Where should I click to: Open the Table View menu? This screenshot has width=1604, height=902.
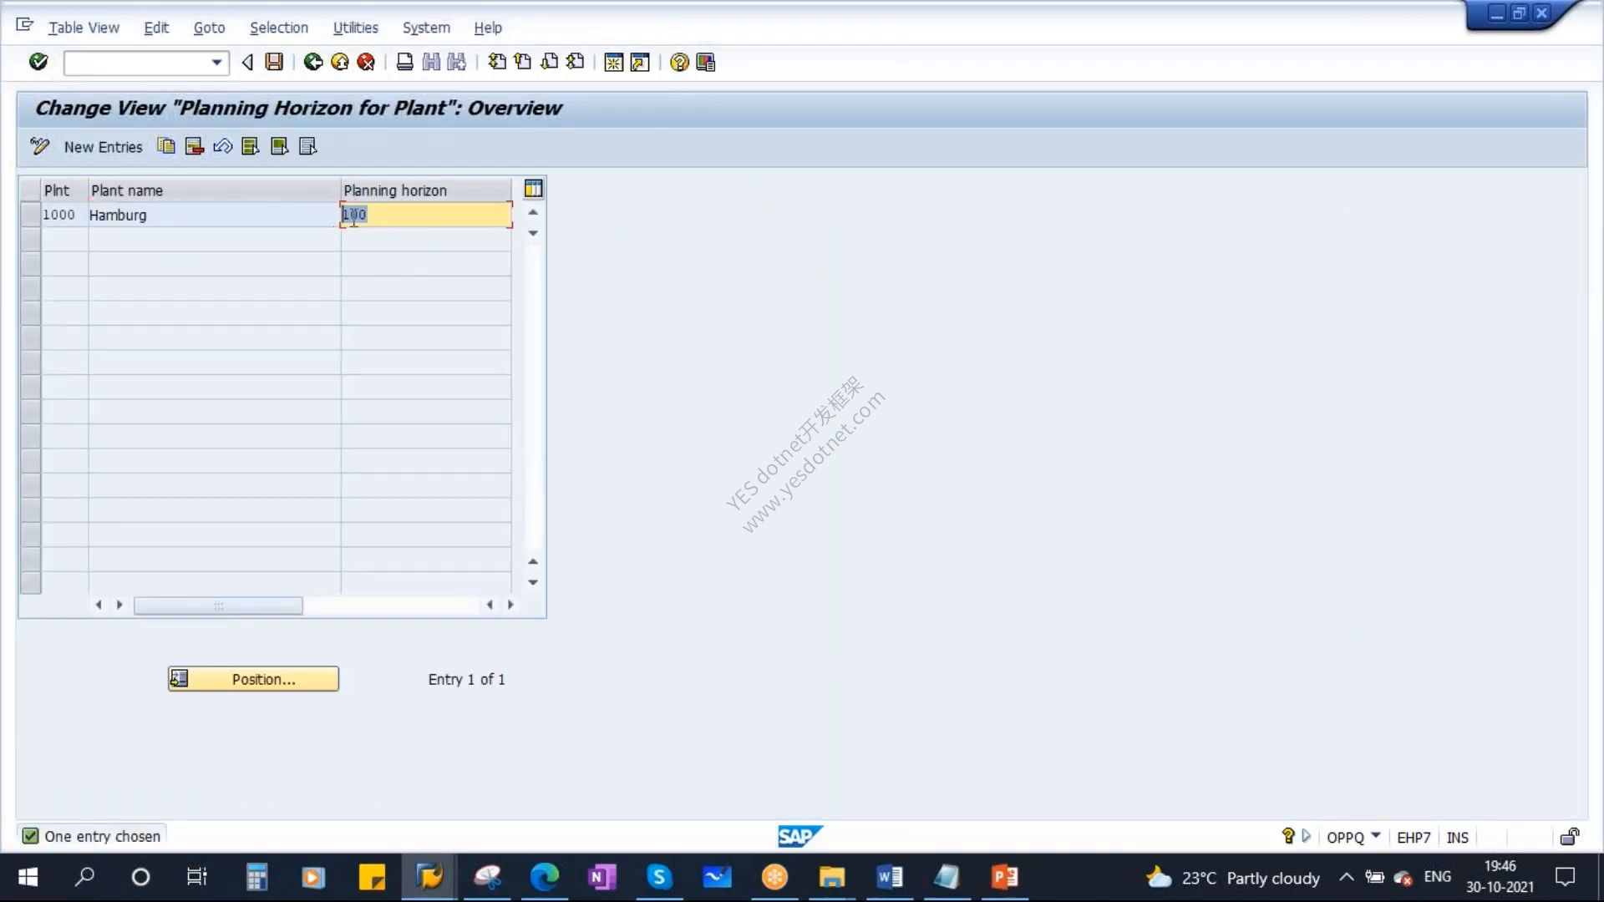(84, 28)
